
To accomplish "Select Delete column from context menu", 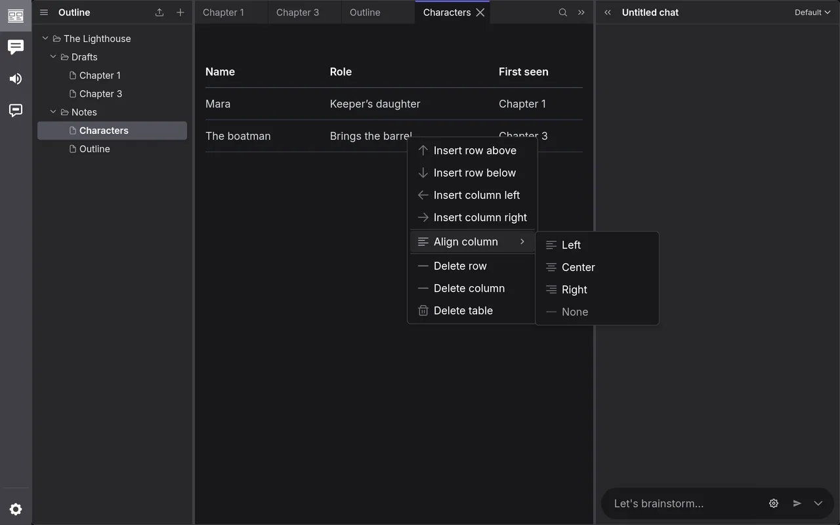I will (x=472, y=288).
